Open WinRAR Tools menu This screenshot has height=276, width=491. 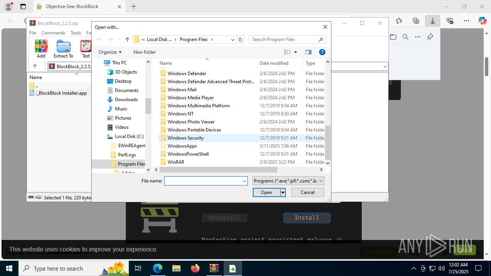[76, 33]
